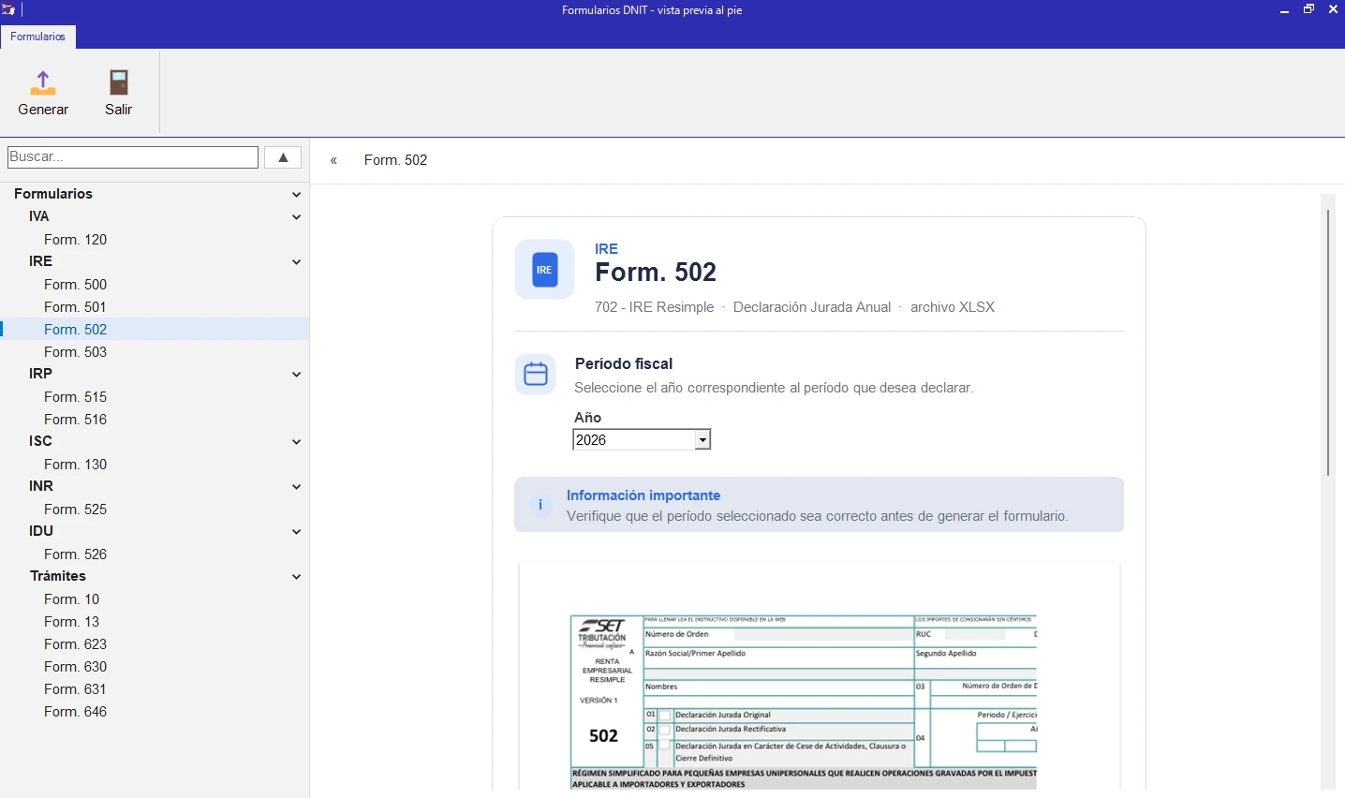Click the app icon in title bar

(8, 10)
